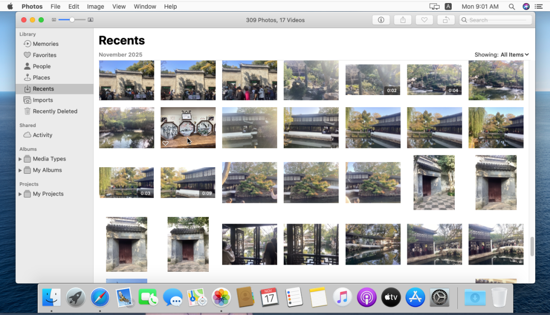This screenshot has height=315, width=550.
Task: Click the Photos icon in the Dock
Action: click(222, 298)
